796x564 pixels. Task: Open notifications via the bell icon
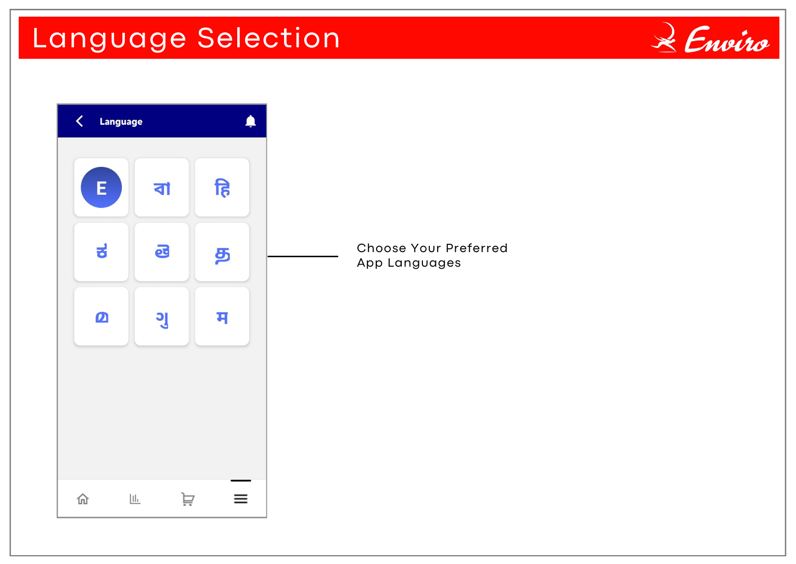(x=250, y=121)
